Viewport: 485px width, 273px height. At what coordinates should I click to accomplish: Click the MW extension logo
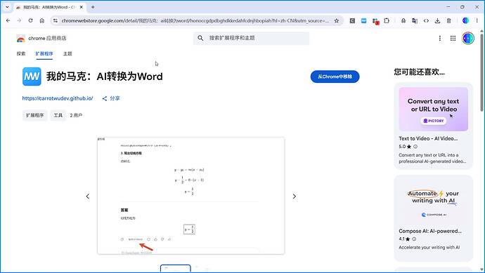click(x=32, y=76)
